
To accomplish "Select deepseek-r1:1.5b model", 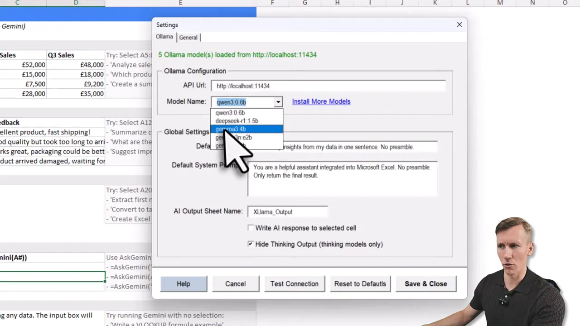I will [237, 120].
